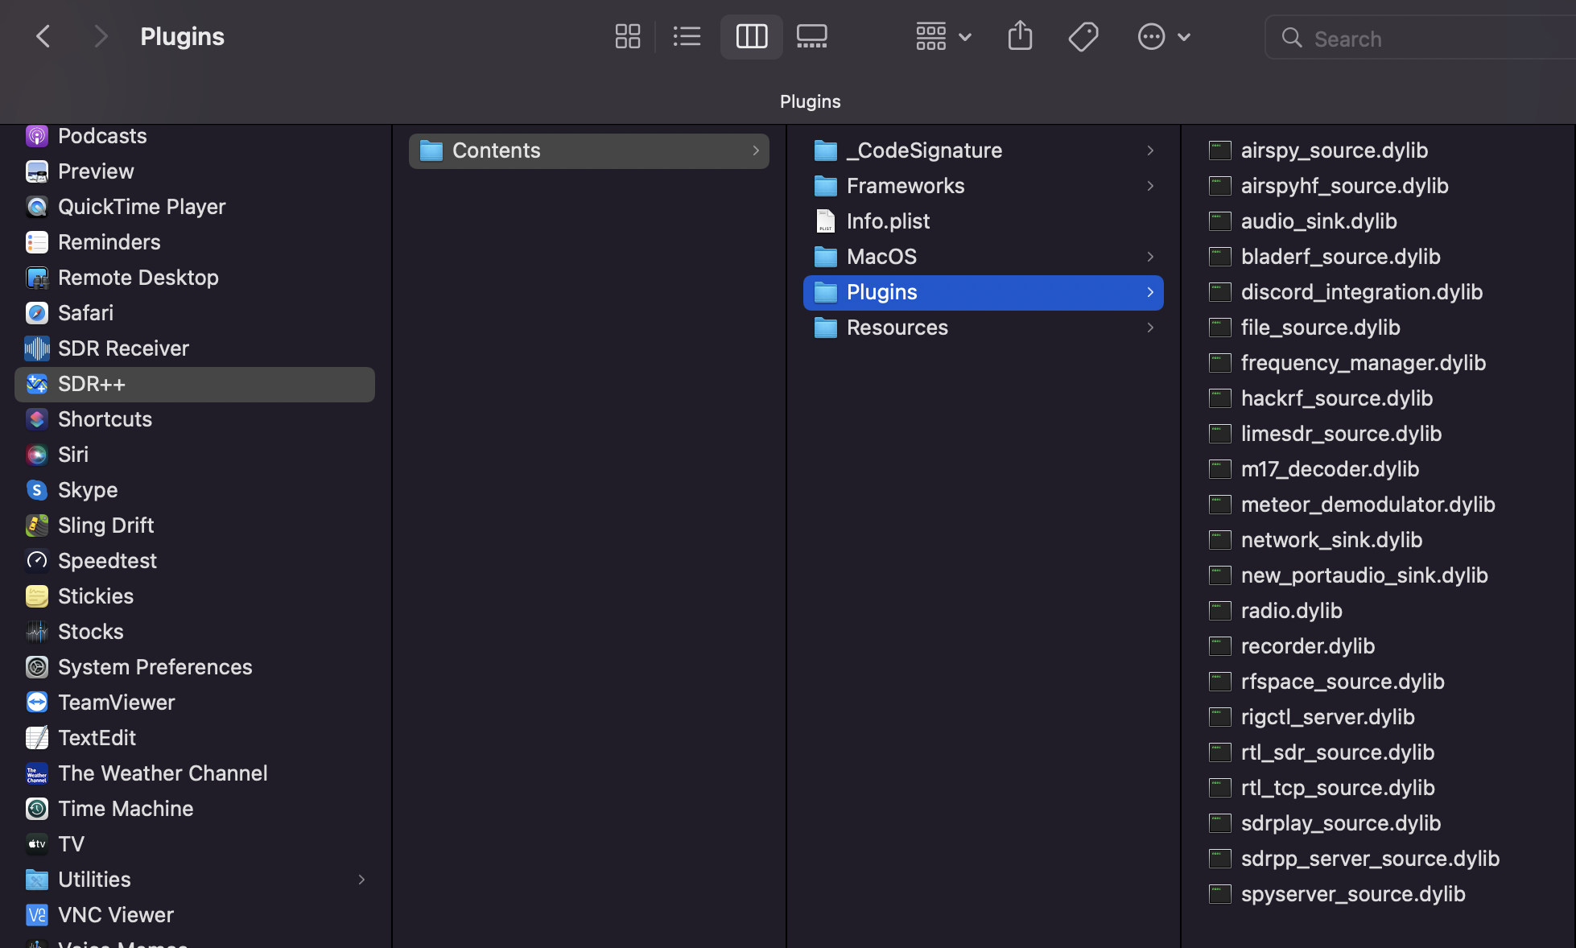
Task: Open the Podcasts application icon
Action: [37, 136]
